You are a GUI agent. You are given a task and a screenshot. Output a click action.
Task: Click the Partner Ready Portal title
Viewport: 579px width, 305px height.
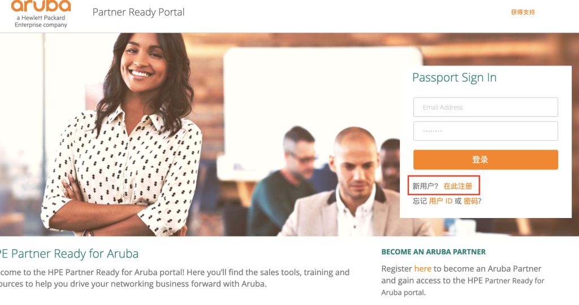coord(139,12)
